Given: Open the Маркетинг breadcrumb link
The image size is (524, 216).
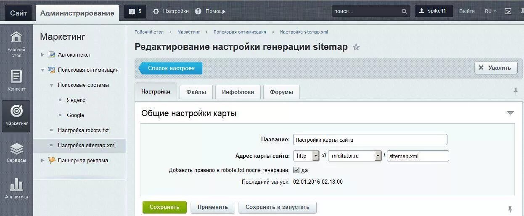Looking at the screenshot, I should 188,32.
